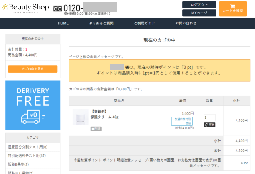Image resolution: width=255 pixels, height=174 pixels.
Task: Click the Beauty Shop logo
Action: [x=27, y=8]
